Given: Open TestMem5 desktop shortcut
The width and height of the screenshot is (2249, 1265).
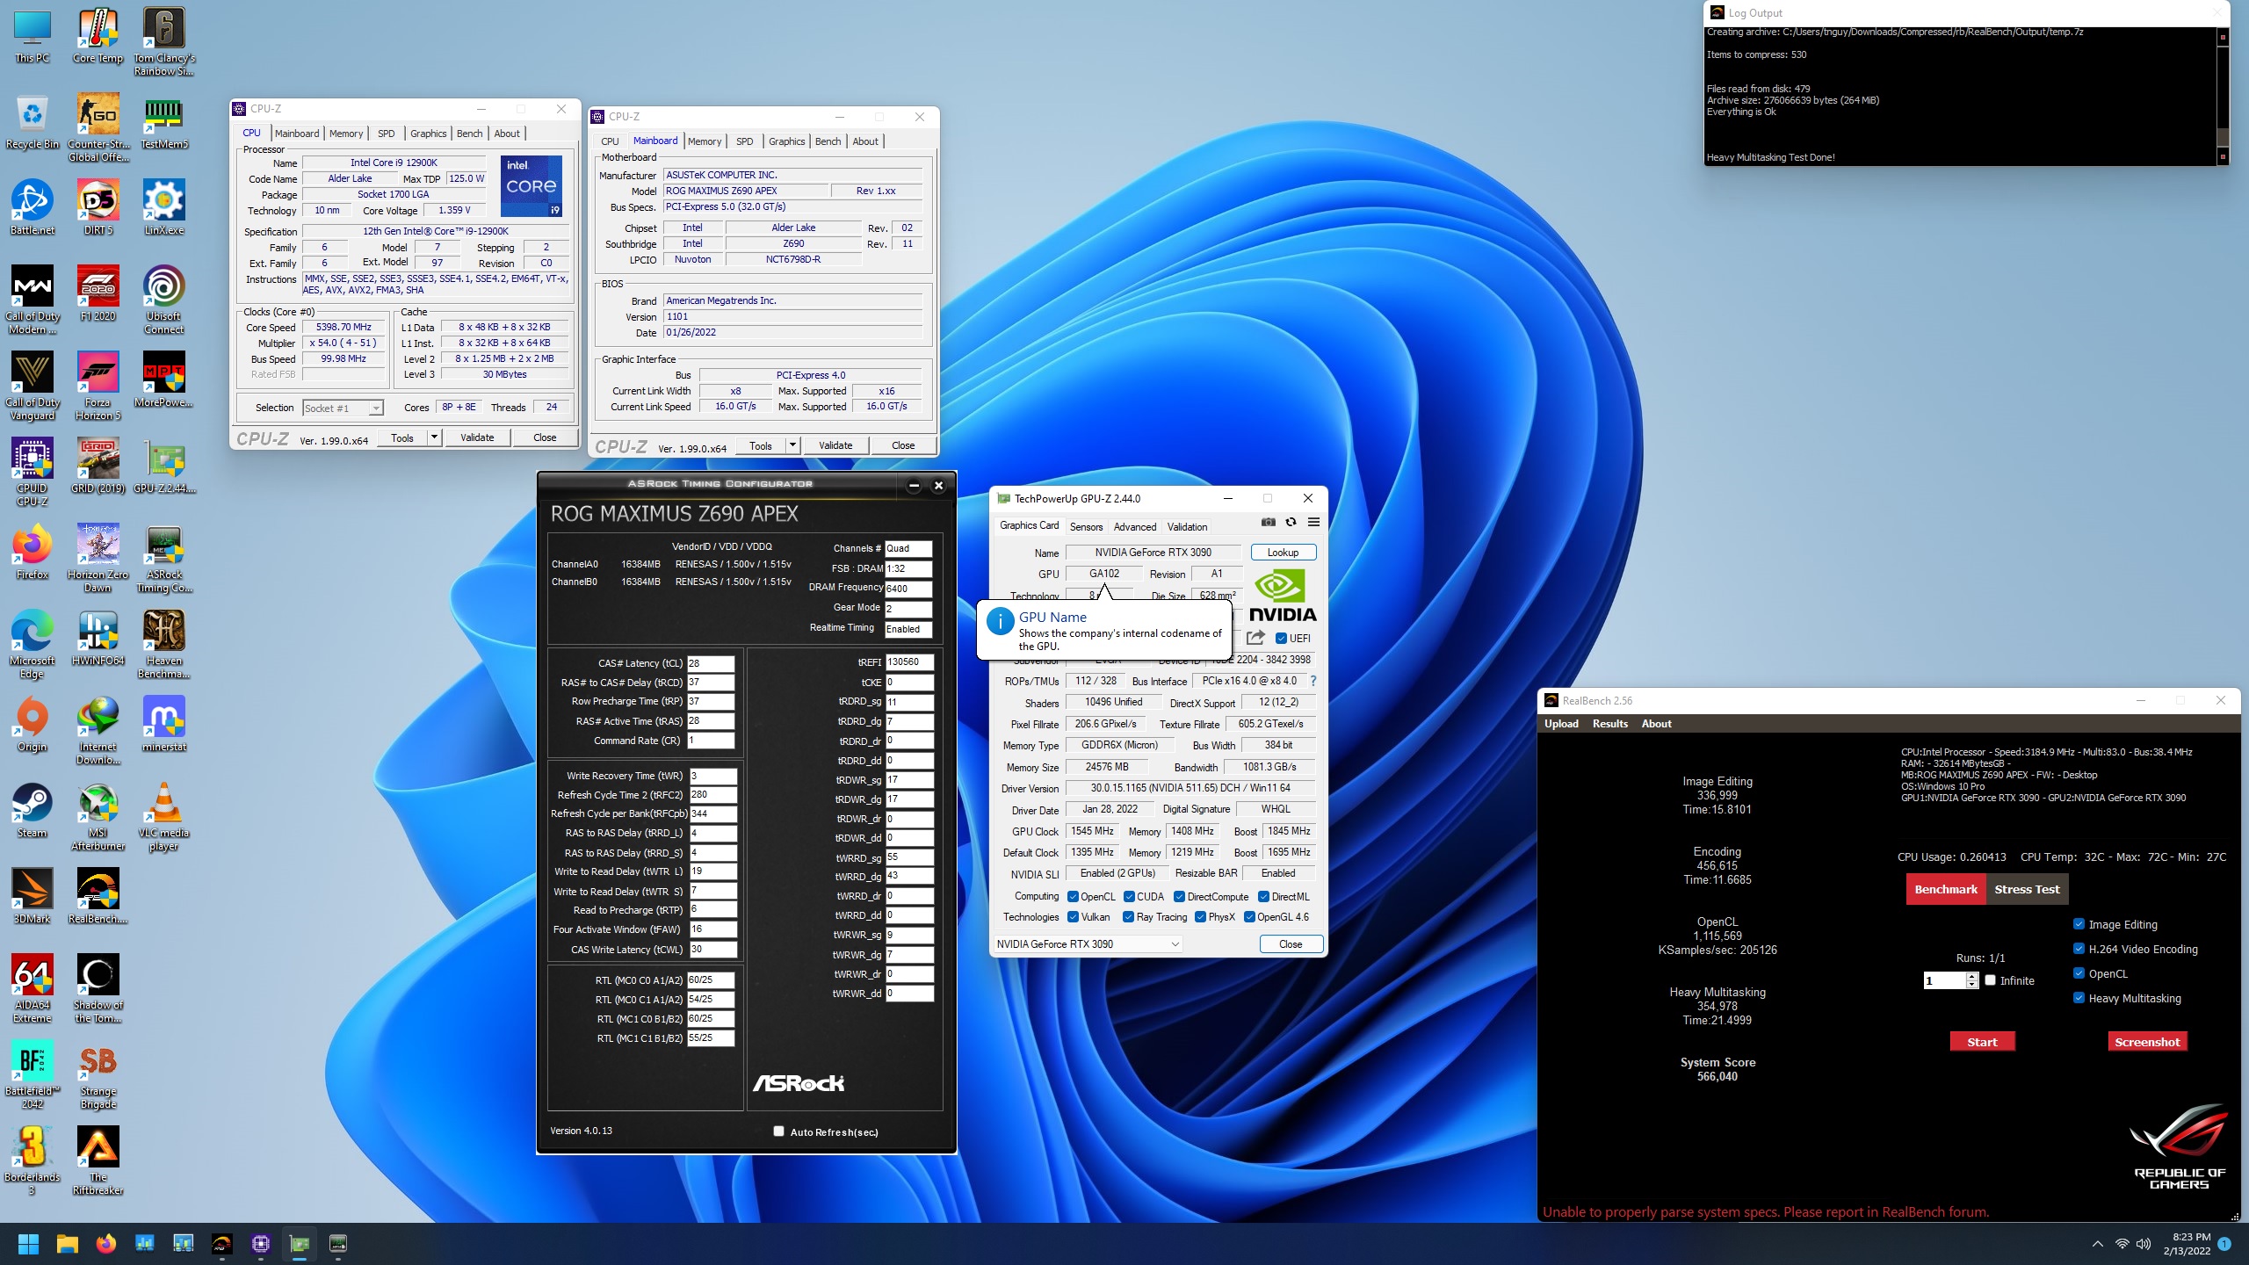Looking at the screenshot, I should [163, 121].
